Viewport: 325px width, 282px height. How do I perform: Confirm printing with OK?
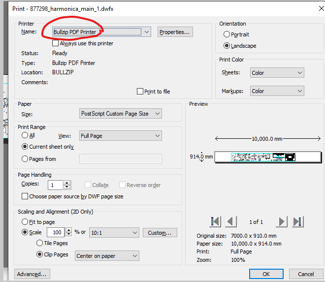point(266,274)
